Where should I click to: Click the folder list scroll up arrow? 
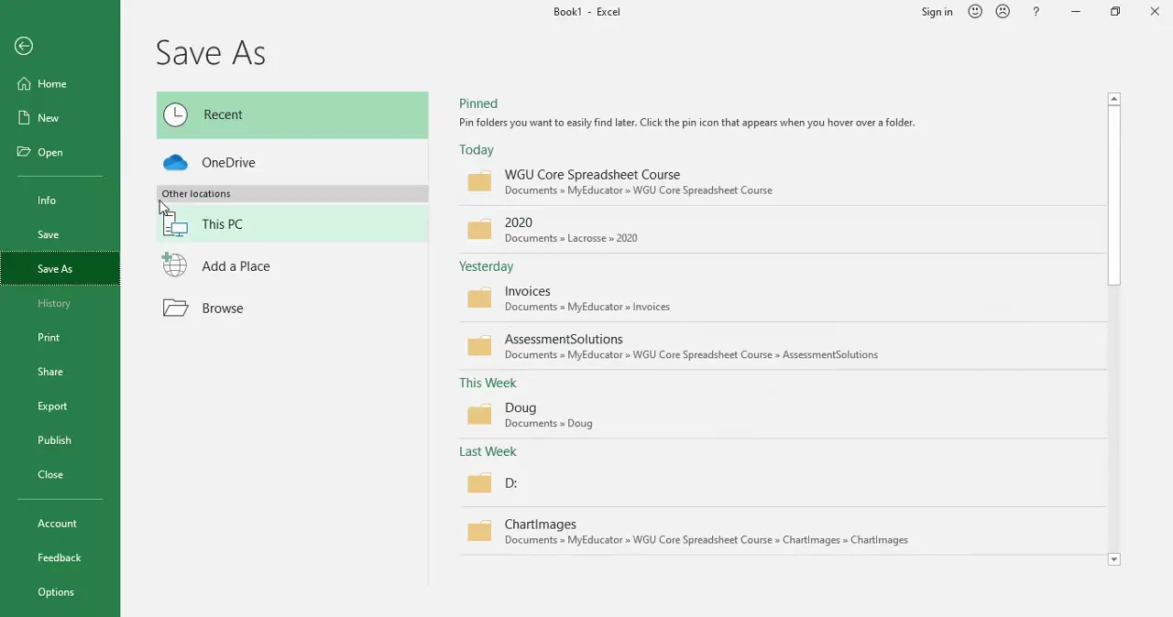pyautogui.click(x=1114, y=99)
